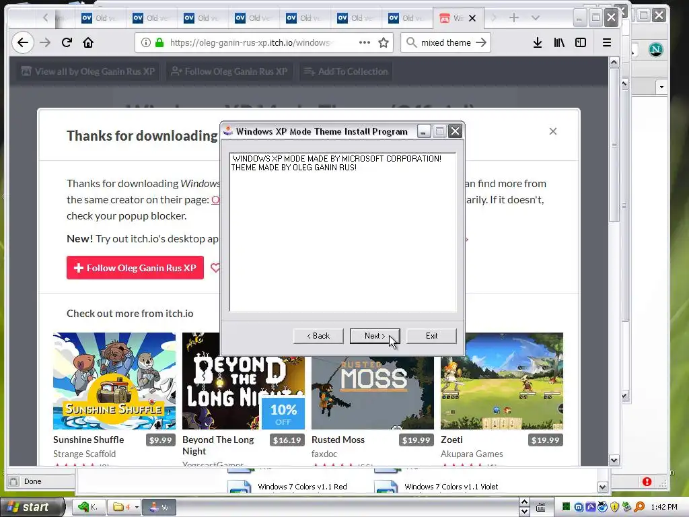Click 'Follow Oleg Ganin Rus XP' in top bar
The height and width of the screenshot is (517, 689).
[x=229, y=71]
